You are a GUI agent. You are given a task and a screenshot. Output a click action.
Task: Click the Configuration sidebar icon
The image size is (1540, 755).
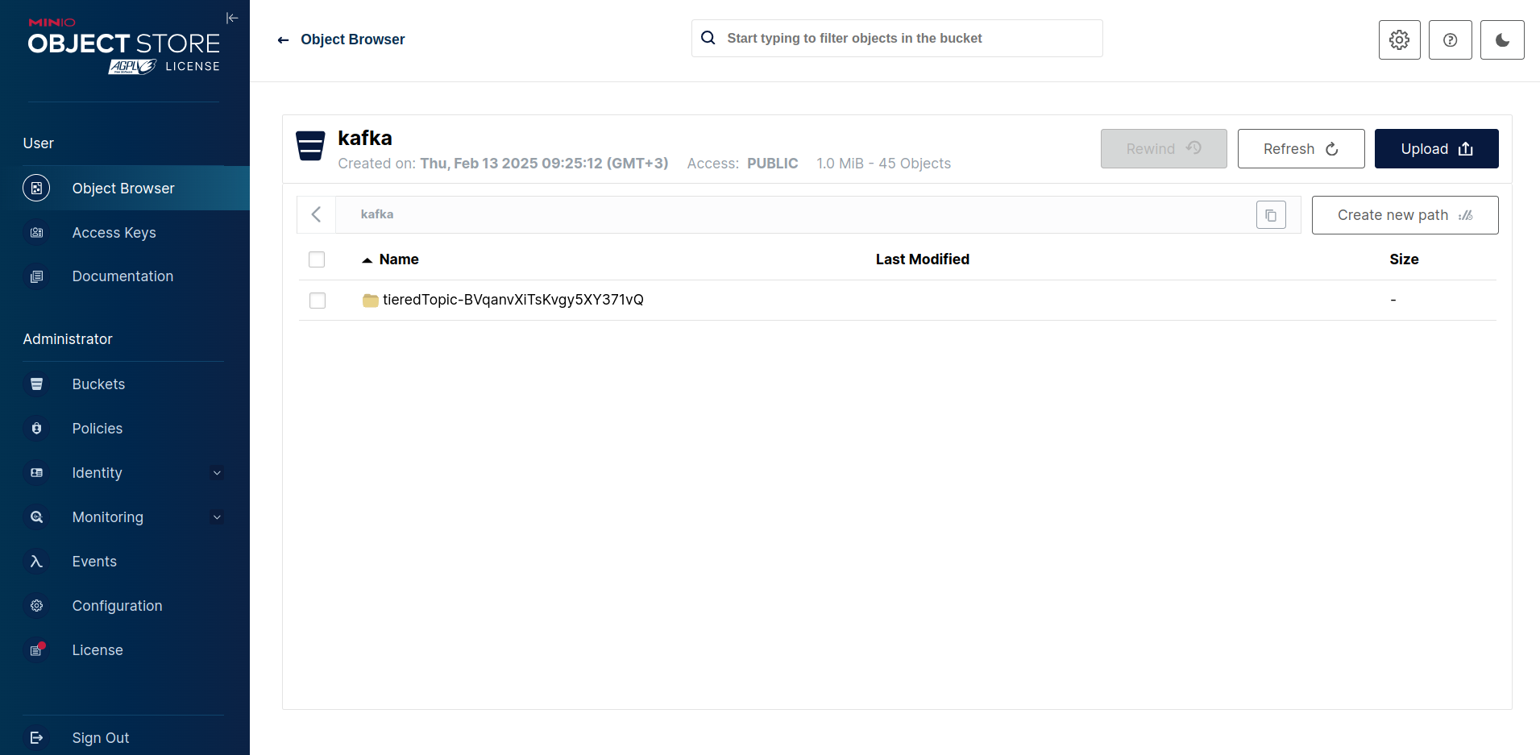coord(36,606)
